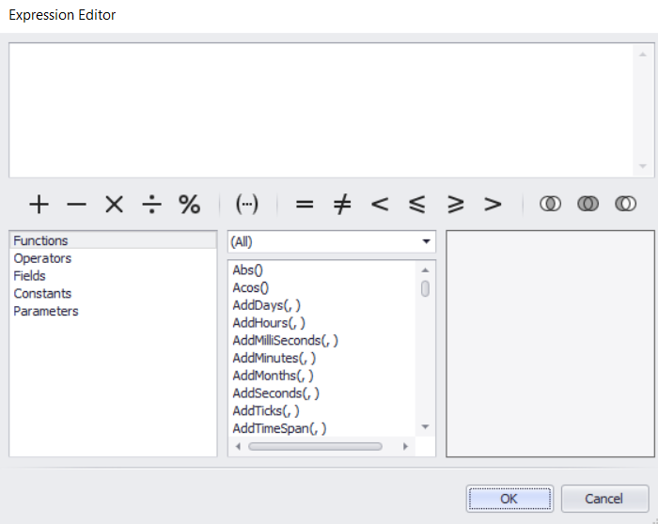Choose AddDays(, ) from function list
This screenshot has width=658, height=524.
pos(267,305)
